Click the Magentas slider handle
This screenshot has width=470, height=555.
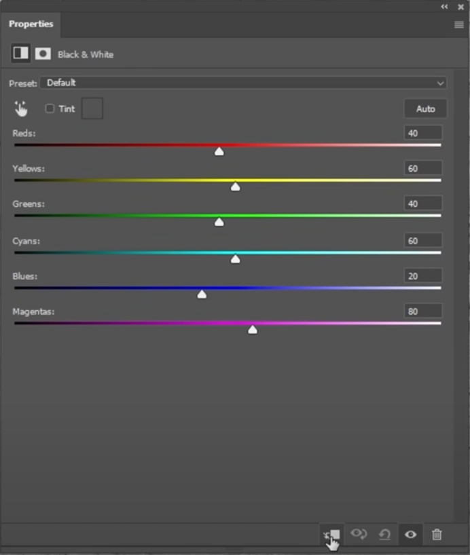253,330
